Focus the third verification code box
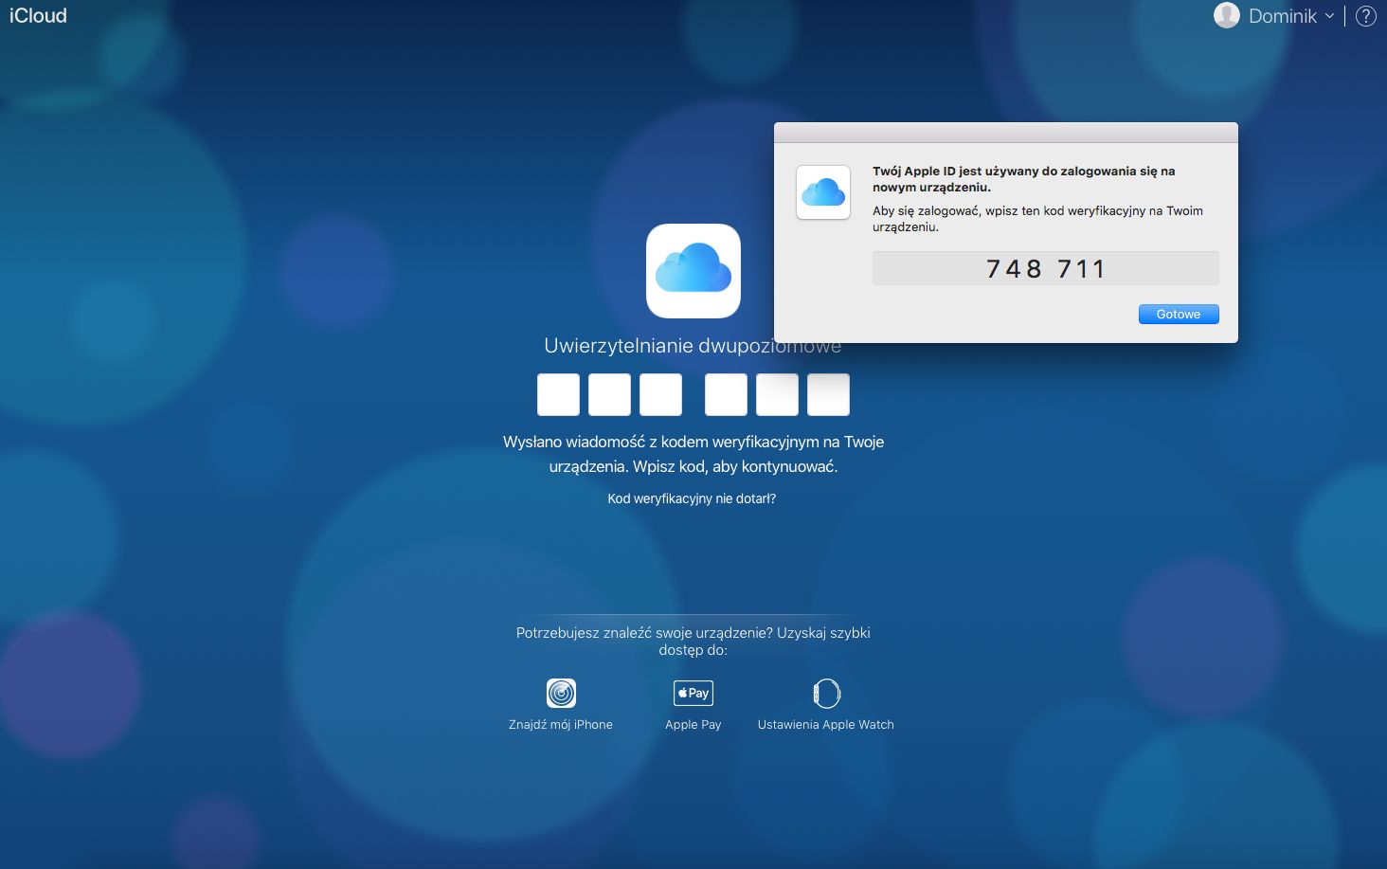The image size is (1387, 869). (660, 394)
